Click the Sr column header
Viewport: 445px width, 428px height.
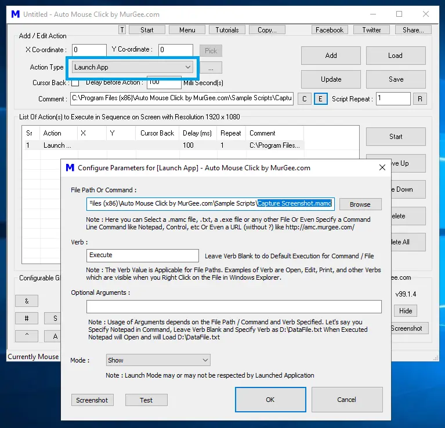point(31,133)
